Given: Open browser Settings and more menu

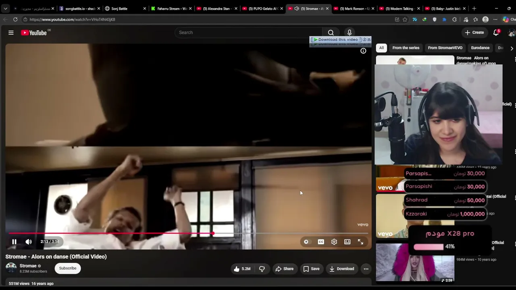Looking at the screenshot, I should click(495, 19).
